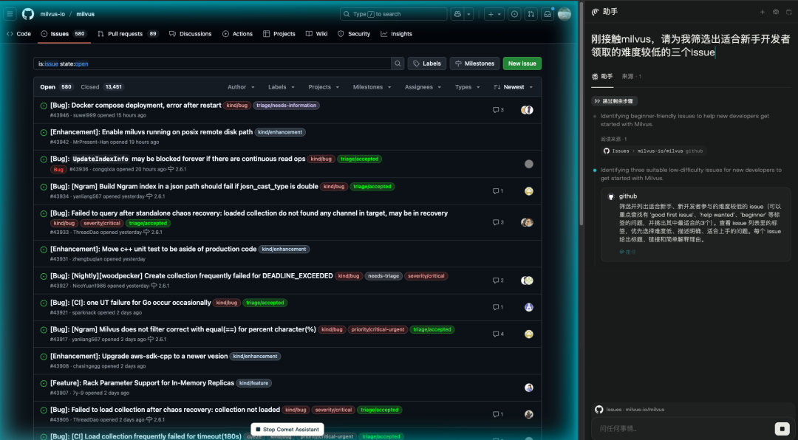Open the notifications inbox icon

coord(548,14)
